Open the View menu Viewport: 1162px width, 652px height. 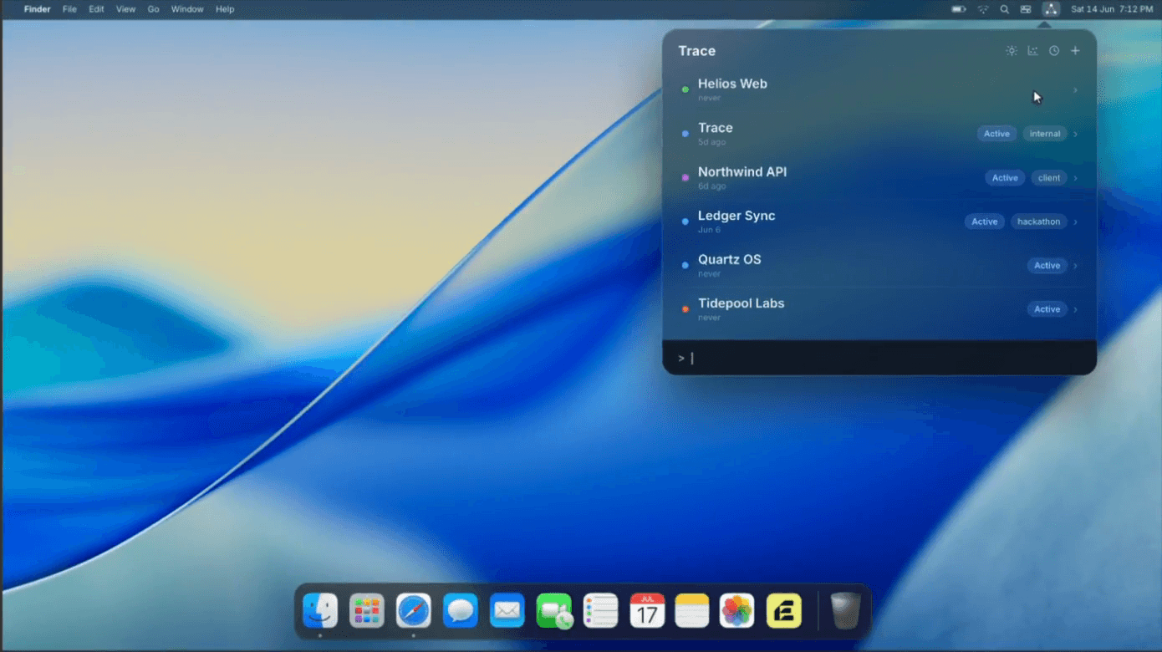(x=125, y=9)
